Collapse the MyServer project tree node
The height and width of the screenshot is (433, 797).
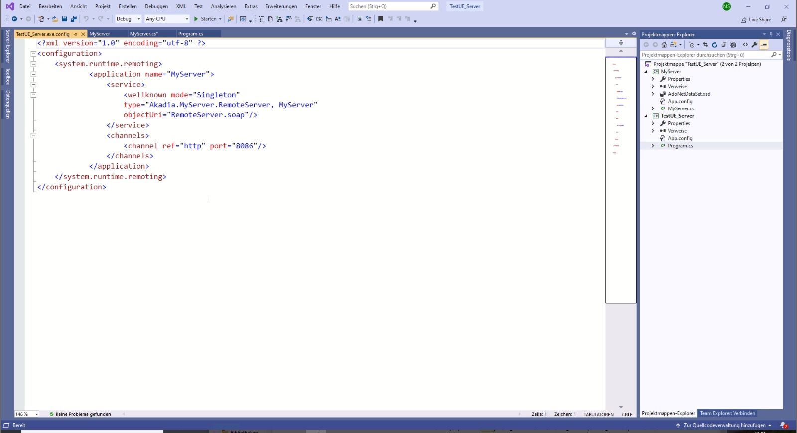(x=646, y=72)
